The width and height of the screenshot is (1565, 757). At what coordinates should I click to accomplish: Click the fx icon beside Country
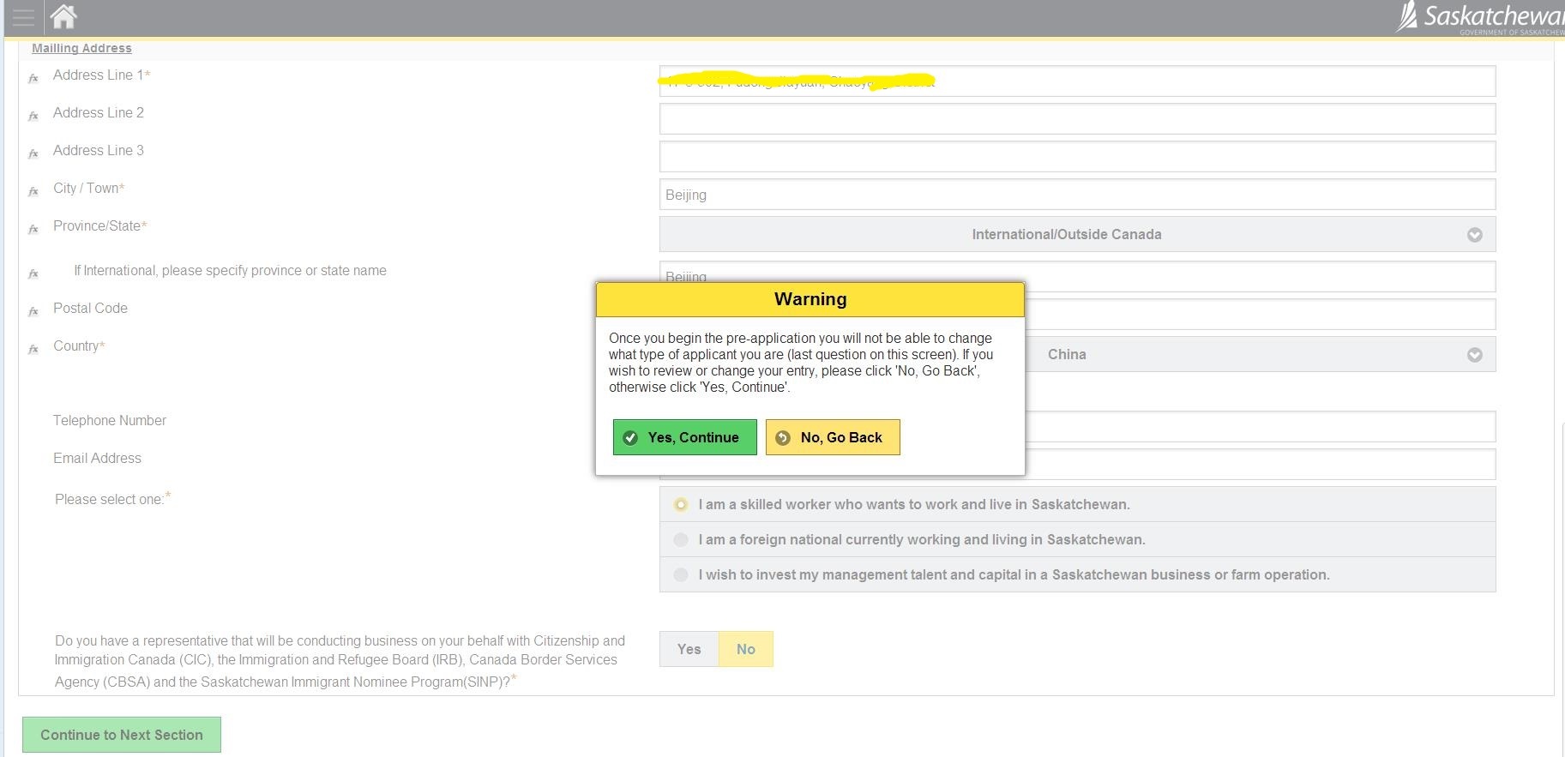coord(33,350)
